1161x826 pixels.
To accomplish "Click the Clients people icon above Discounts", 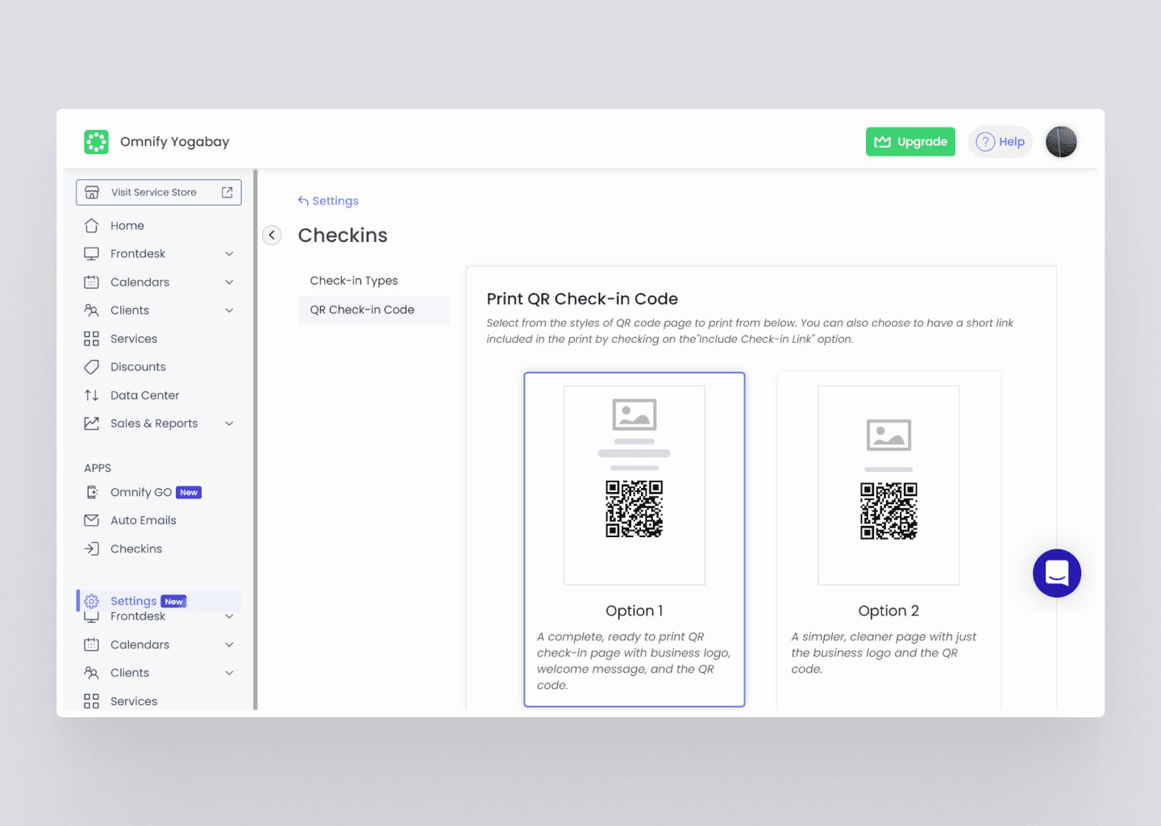I will click(92, 311).
